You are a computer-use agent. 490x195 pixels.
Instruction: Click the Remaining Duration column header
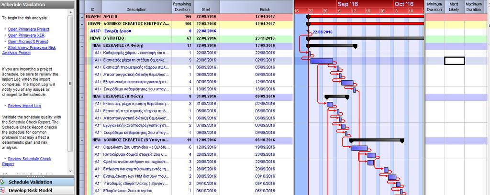coord(182,7)
